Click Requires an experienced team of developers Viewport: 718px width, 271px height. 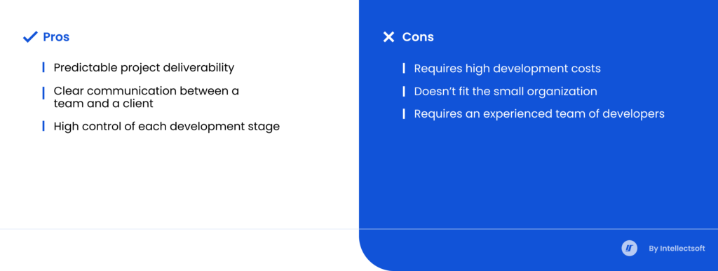539,114
